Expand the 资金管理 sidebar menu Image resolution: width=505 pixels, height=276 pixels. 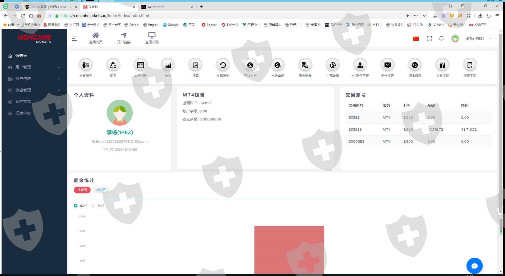tap(34, 90)
